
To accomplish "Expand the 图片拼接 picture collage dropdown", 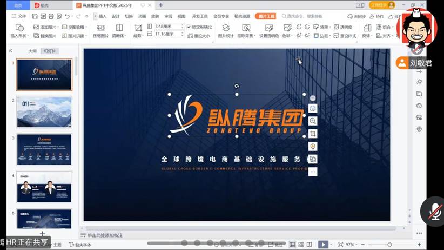I will pyautogui.click(x=86, y=36).
